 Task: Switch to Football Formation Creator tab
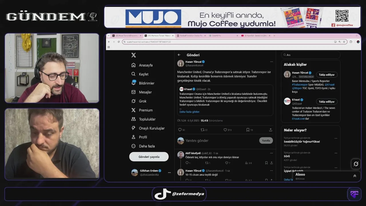click(x=191, y=36)
